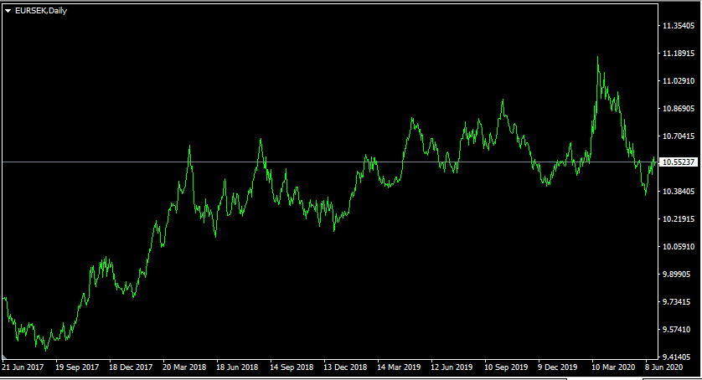Select the EURSEK,Daily chart title
Screen dimensions: 702x380
(x=41, y=11)
